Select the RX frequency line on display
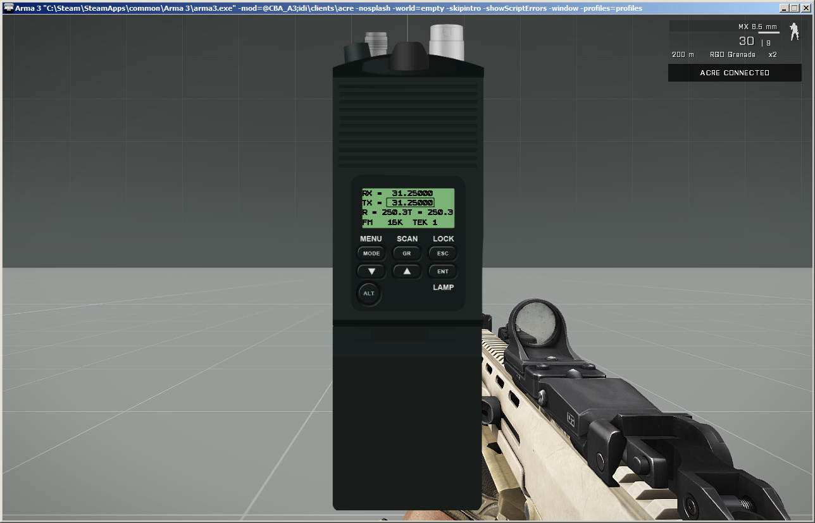 coord(397,194)
